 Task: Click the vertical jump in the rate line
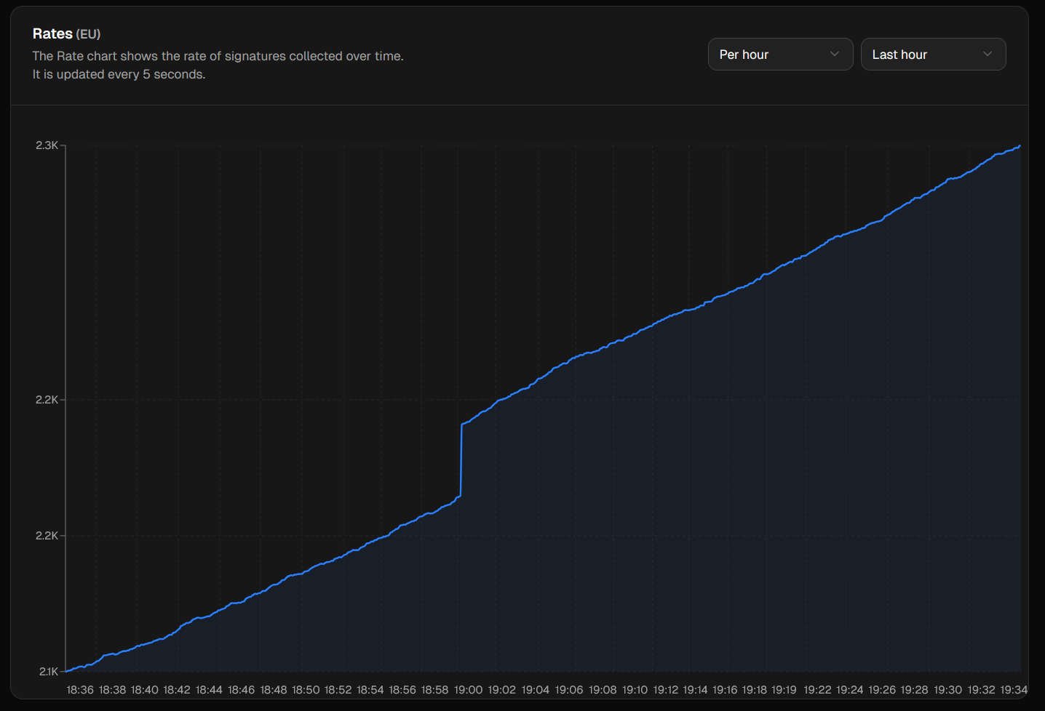tap(461, 459)
